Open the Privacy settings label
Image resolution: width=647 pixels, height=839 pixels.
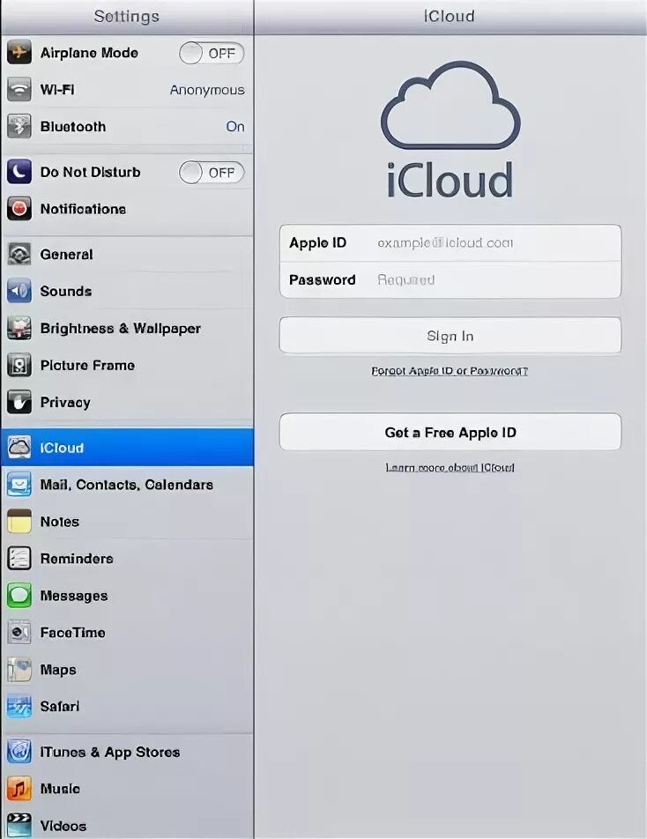click(x=65, y=403)
